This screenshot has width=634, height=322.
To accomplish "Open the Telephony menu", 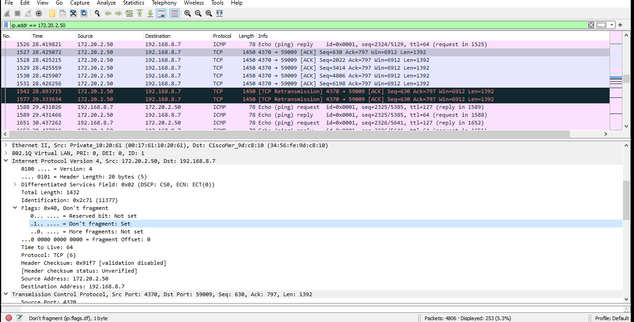I will 164,3.
